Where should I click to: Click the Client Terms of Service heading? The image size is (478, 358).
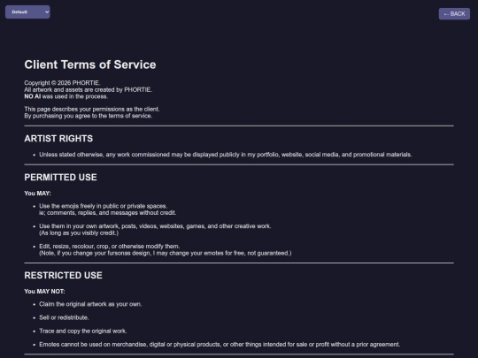90,65
